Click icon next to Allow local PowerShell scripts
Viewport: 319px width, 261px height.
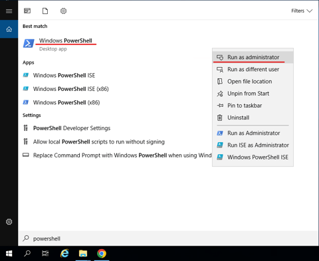click(26, 141)
